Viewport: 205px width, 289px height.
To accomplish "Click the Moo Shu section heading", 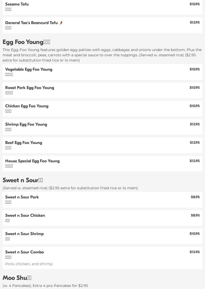I will (x=17, y=278).
